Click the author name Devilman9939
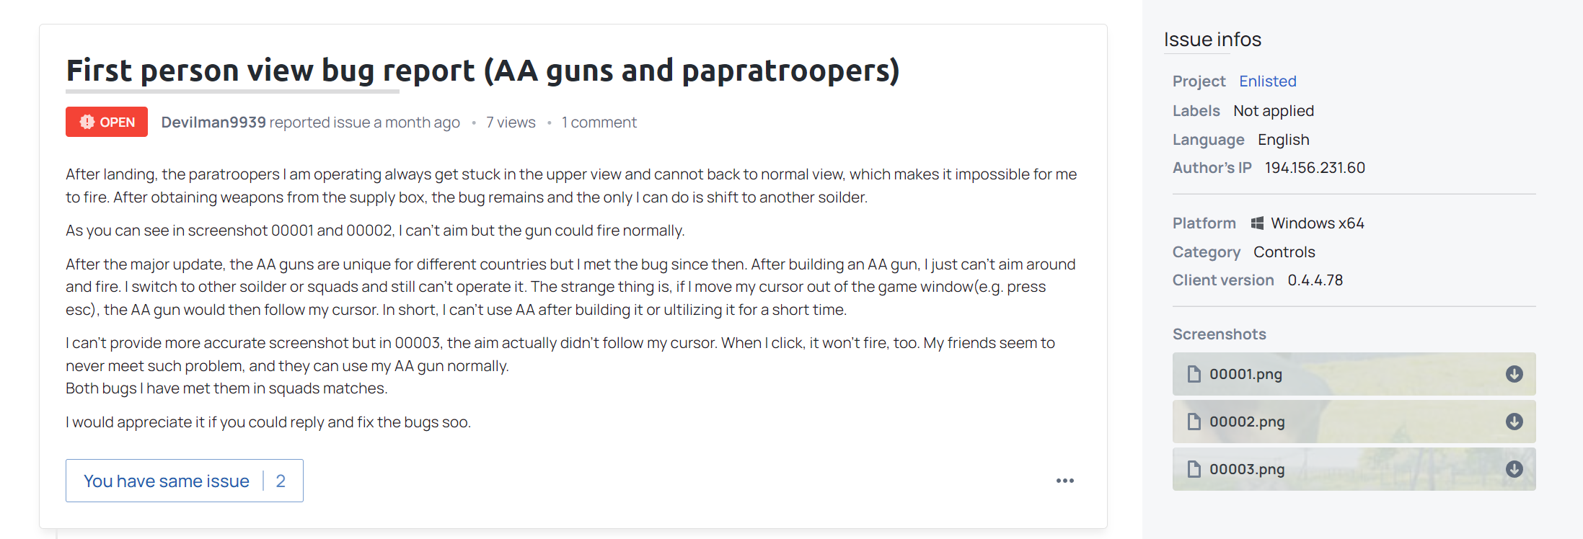This screenshot has width=1583, height=539. click(213, 122)
